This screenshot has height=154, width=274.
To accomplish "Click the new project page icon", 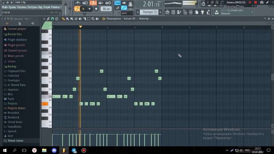I will click(x=197, y=12).
